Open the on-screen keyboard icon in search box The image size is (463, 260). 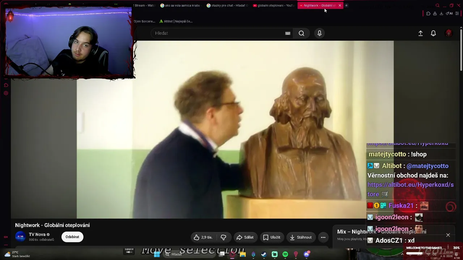(288, 33)
